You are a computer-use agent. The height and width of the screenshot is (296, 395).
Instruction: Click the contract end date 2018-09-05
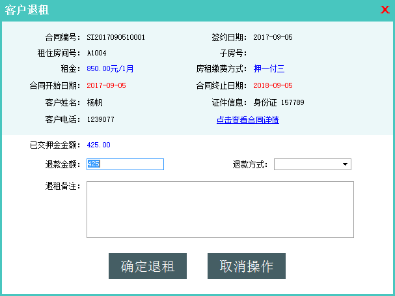(273, 85)
